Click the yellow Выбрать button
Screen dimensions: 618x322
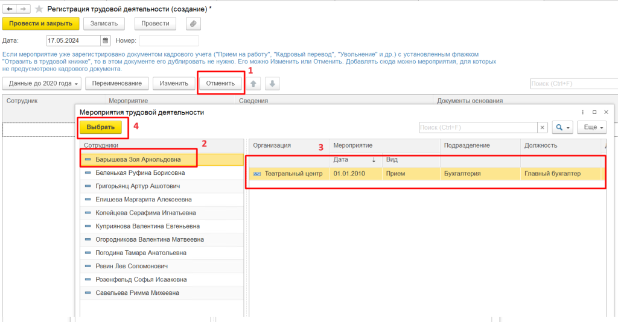101,128
